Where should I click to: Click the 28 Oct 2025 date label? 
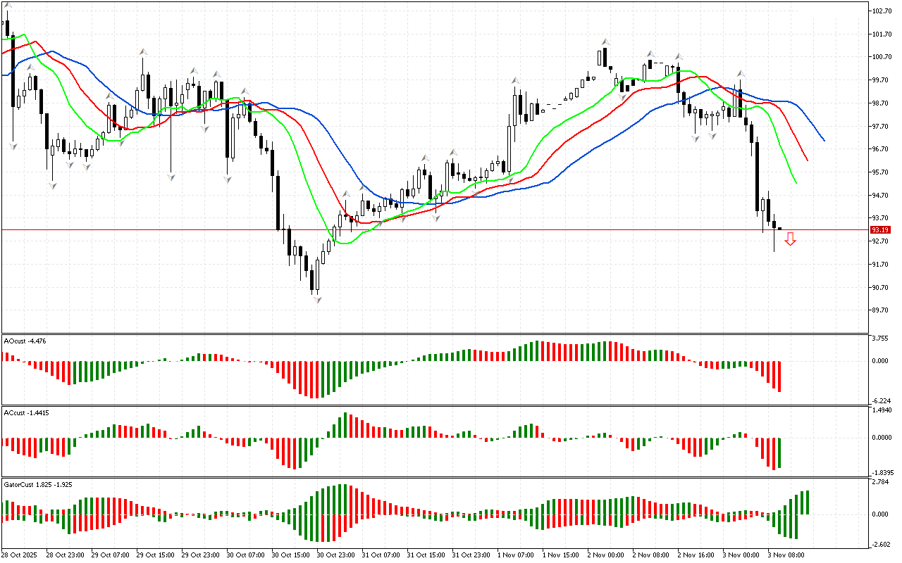click(23, 555)
